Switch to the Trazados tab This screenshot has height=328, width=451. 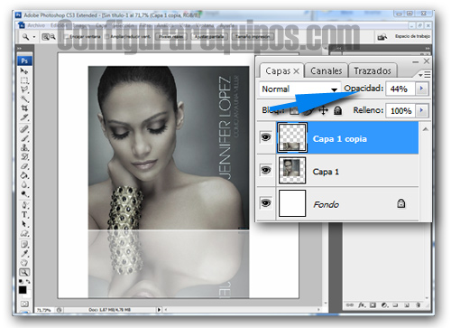coord(373,70)
